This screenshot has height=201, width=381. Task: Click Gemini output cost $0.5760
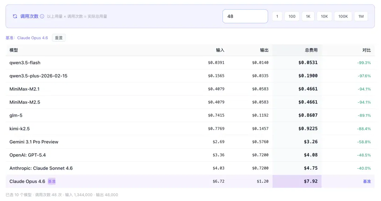pyautogui.click(x=260, y=142)
